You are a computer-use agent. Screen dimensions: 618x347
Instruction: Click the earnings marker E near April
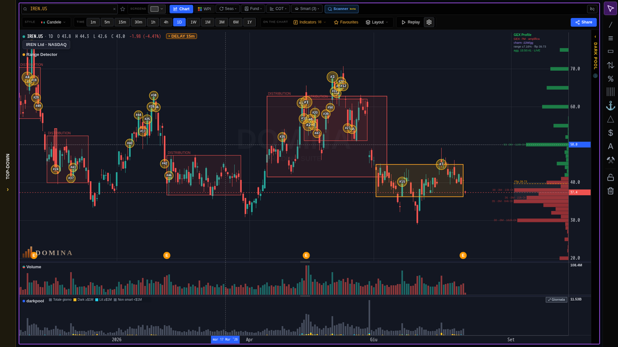tap(306, 255)
